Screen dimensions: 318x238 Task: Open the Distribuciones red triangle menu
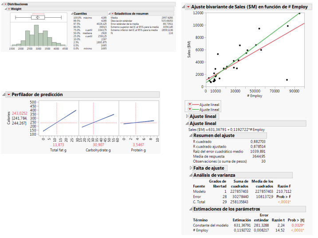tap(5, 4)
